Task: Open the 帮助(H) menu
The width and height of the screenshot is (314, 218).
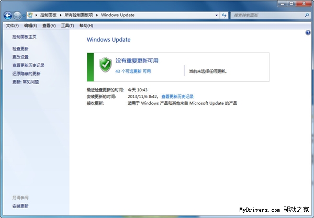Action: pos(86,26)
